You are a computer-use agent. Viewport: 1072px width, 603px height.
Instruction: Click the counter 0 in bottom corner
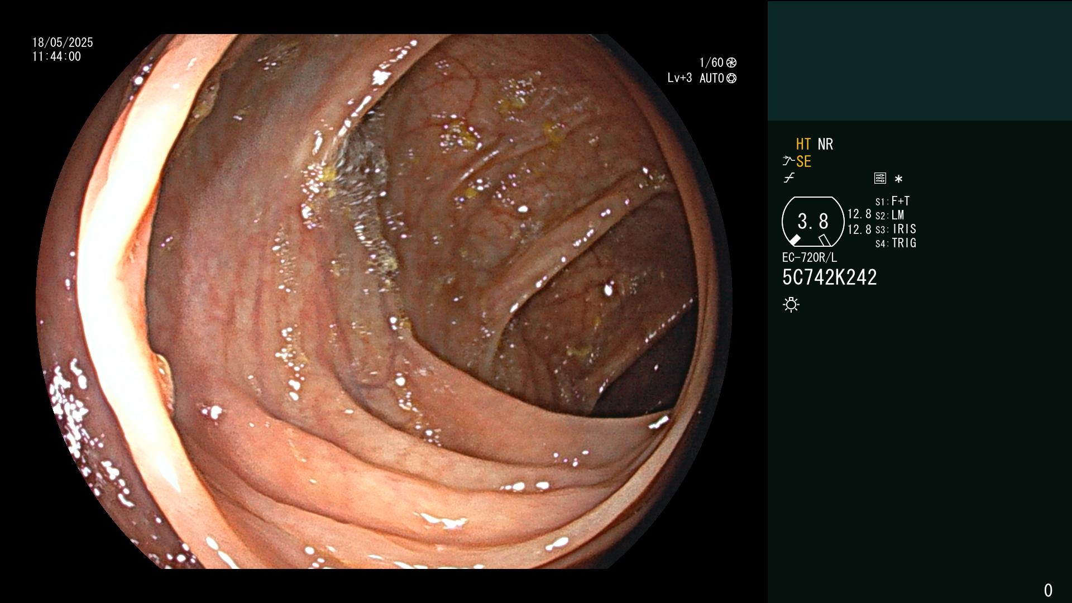[1048, 590]
